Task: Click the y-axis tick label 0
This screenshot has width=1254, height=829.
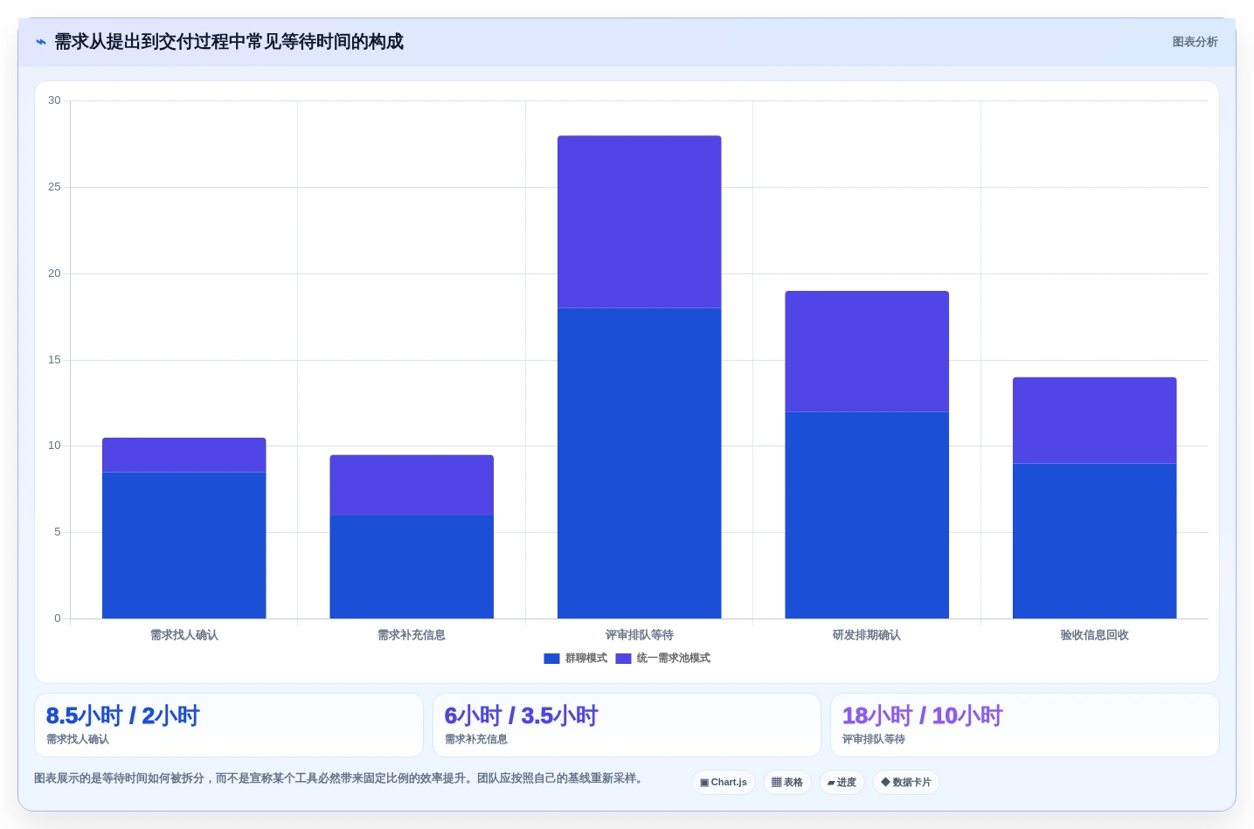Action: 58,618
